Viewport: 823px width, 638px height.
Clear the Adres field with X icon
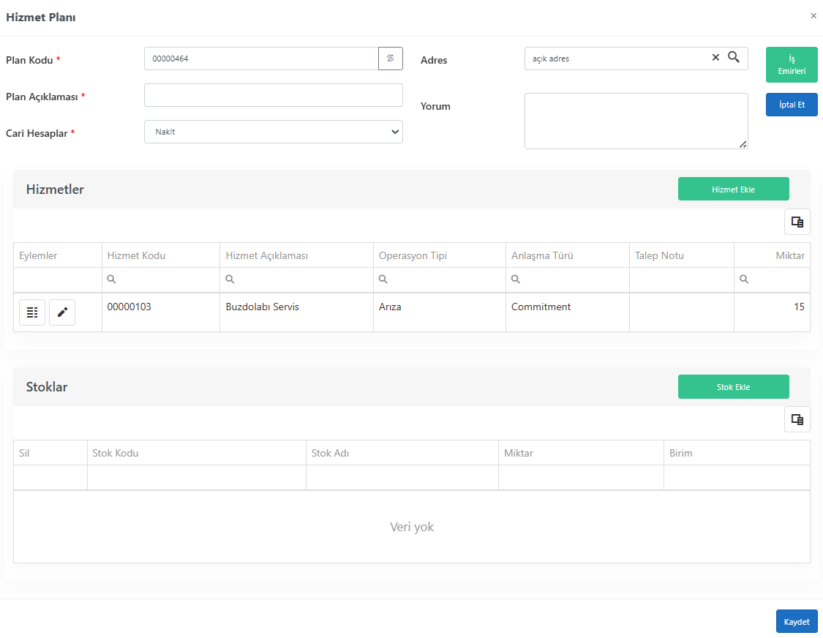tap(715, 57)
